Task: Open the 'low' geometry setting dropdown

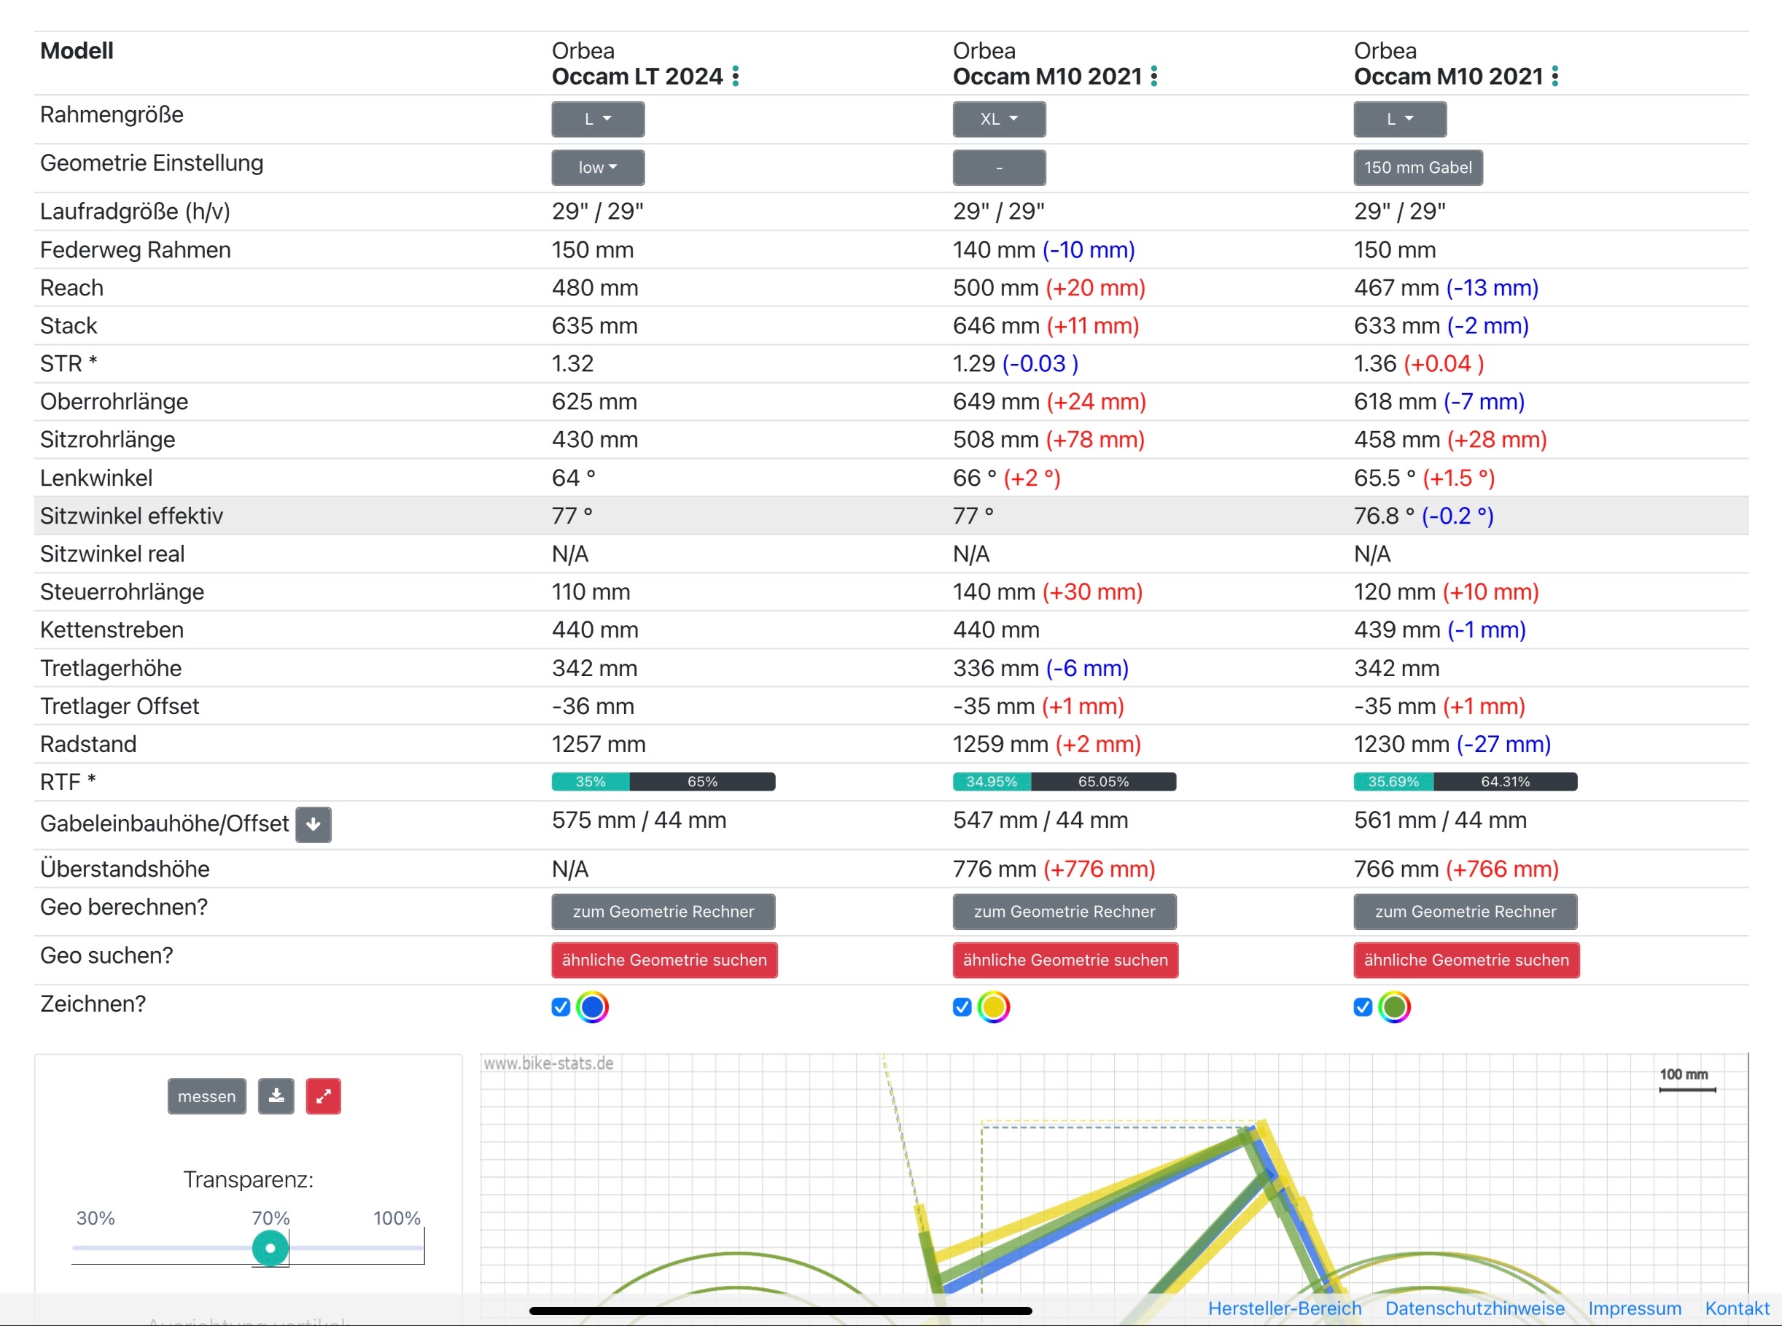Action: 598,167
